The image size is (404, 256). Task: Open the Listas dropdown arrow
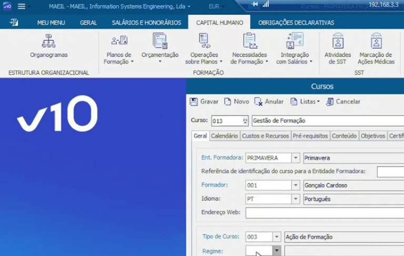318,101
